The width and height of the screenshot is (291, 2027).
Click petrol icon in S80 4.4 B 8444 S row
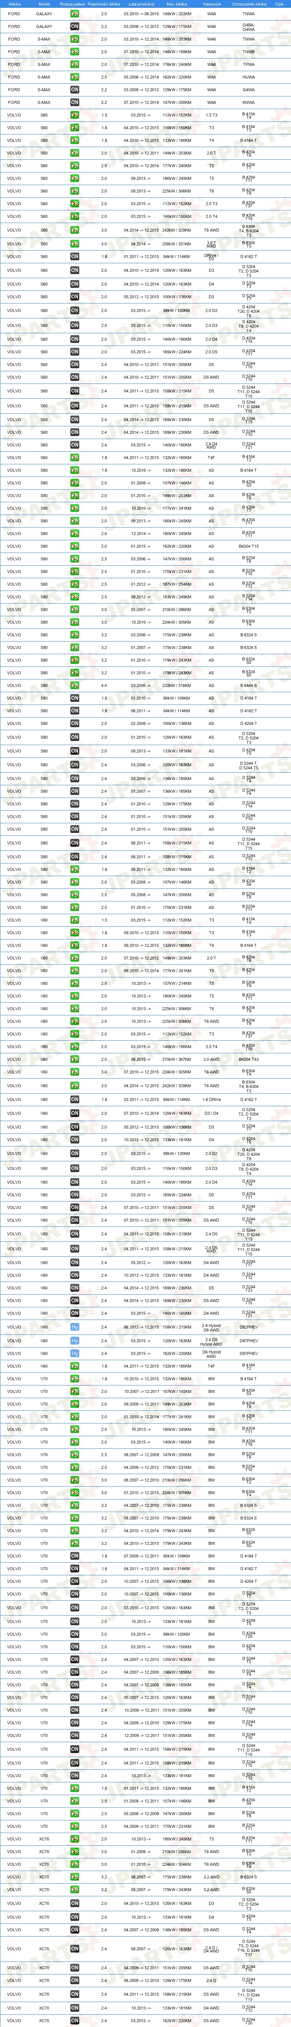[x=75, y=685]
